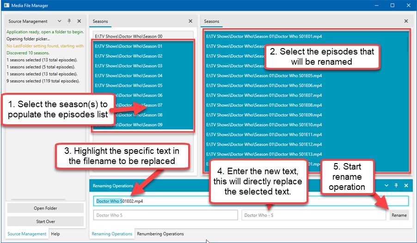Screen dimensions: 417x243
Task: Select episode Doctor Who S01E08.mp4
Action: pos(307,105)
